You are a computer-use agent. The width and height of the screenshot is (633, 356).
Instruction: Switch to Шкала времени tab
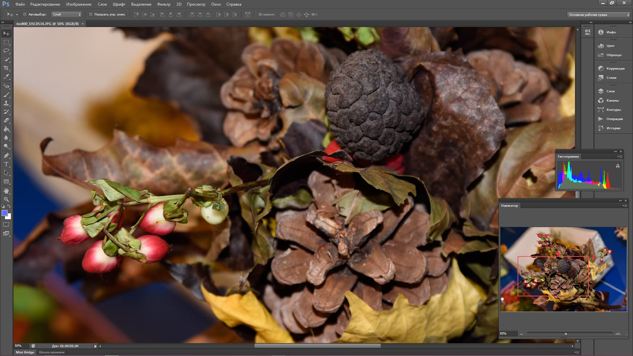pos(51,352)
